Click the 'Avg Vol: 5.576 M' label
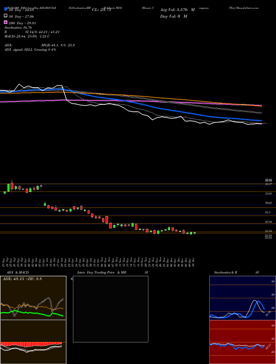This screenshot has height=364, width=276. pos(177,10)
